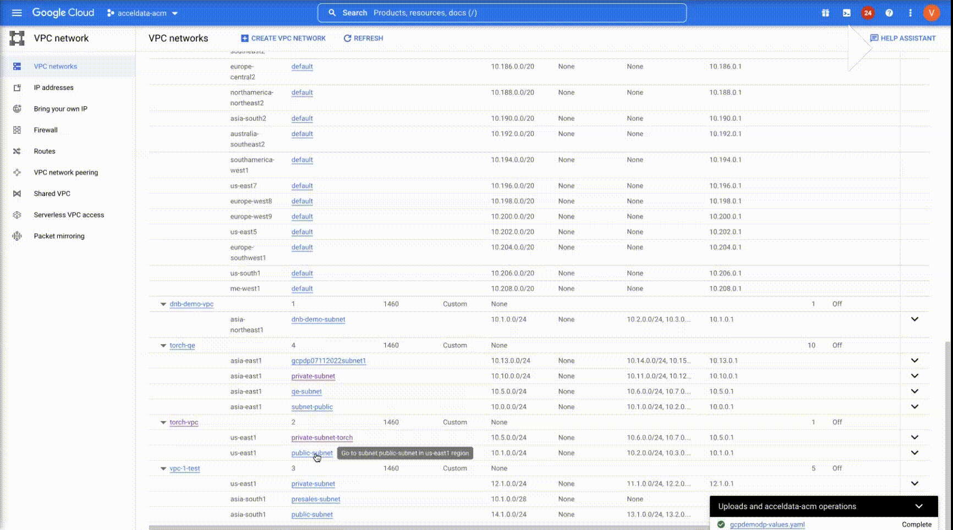Image resolution: width=953 pixels, height=530 pixels.
Task: Collapse the vpc-1-test network row
Action: (x=163, y=469)
